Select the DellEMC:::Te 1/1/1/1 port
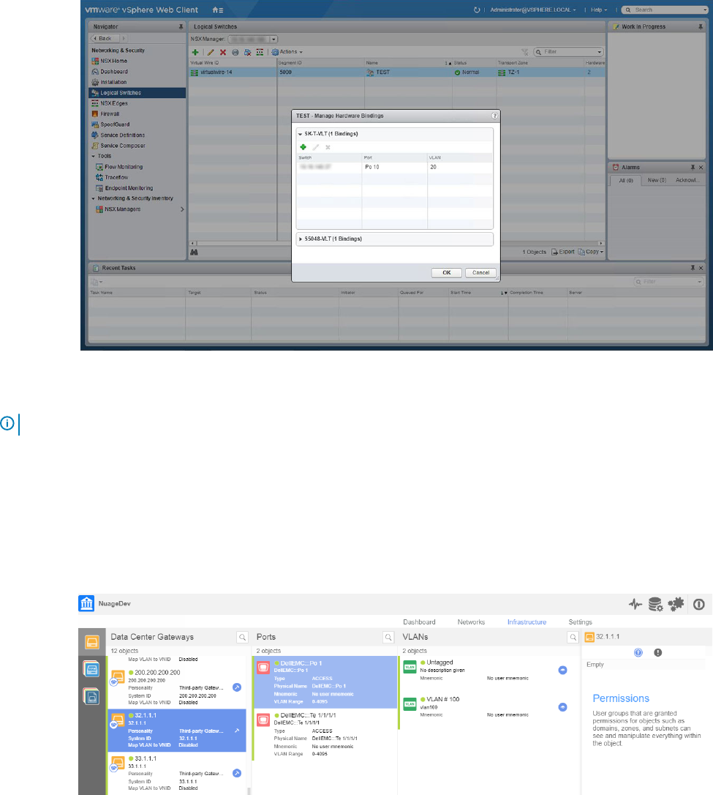This screenshot has width=713, height=795. coord(325,734)
